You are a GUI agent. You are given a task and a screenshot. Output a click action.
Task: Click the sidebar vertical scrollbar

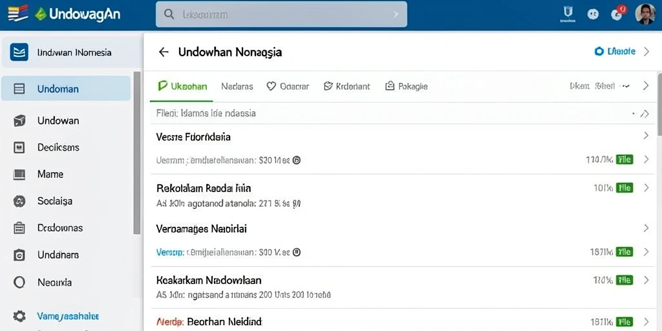[x=137, y=153]
